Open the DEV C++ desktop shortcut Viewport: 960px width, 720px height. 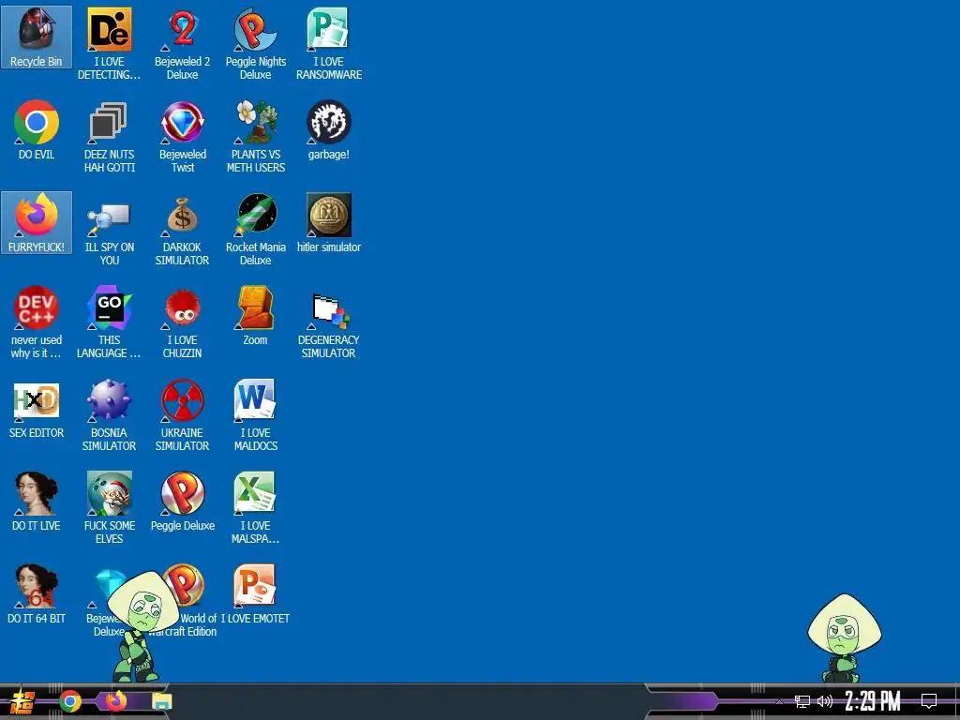point(37,322)
